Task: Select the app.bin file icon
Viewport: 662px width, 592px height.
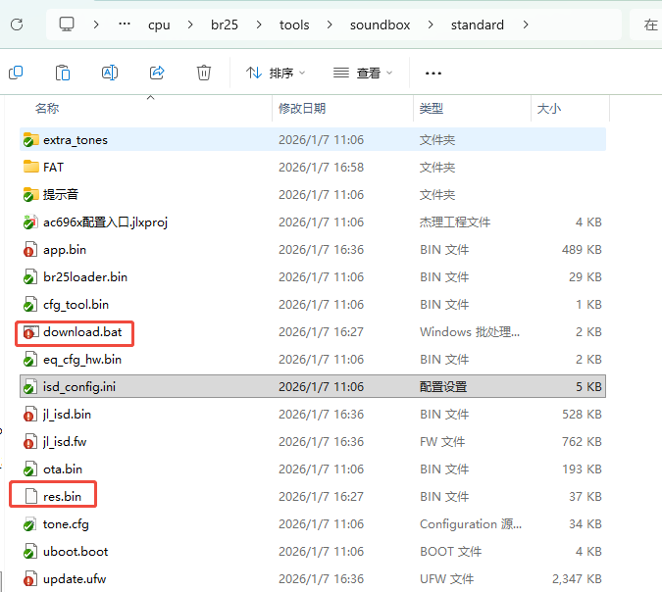Action: point(30,249)
